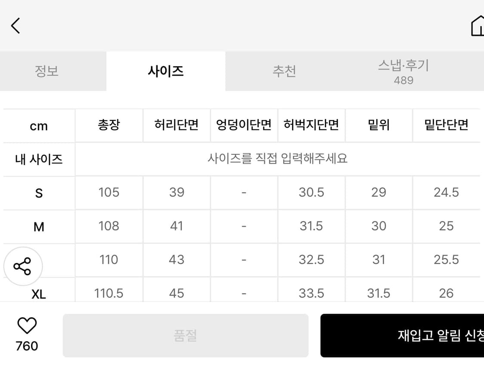Click the 밑위 column header
This screenshot has height=389, width=484.
tap(379, 125)
